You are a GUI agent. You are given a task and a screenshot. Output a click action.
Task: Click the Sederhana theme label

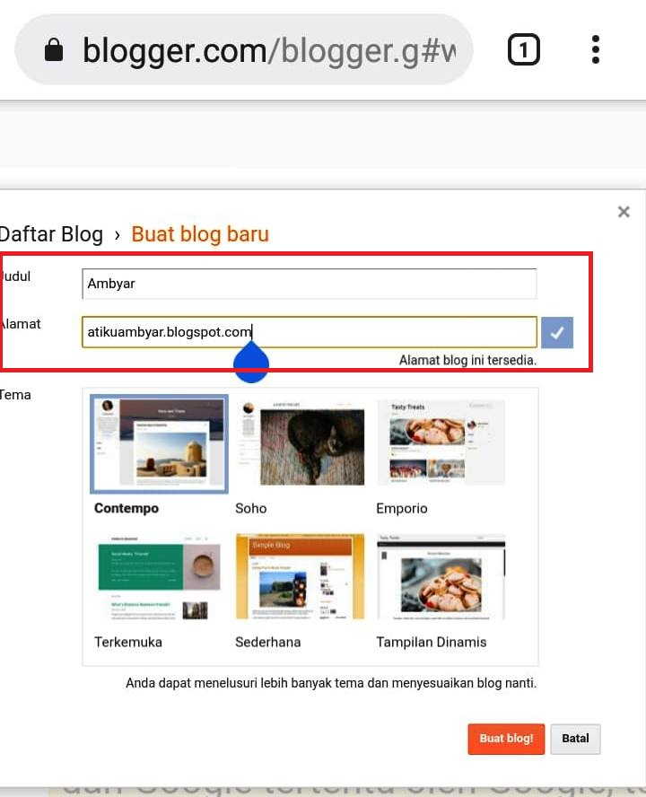coord(268,642)
